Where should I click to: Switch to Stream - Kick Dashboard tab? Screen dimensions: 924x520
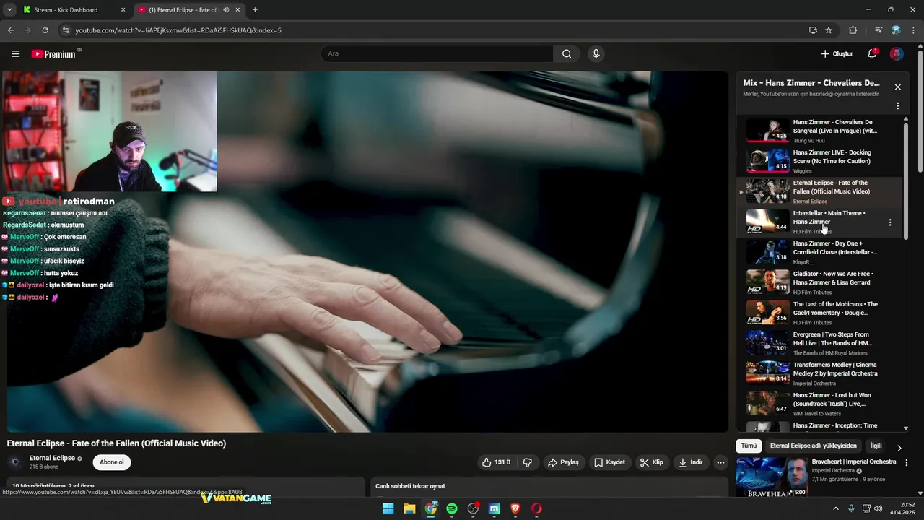(74, 10)
